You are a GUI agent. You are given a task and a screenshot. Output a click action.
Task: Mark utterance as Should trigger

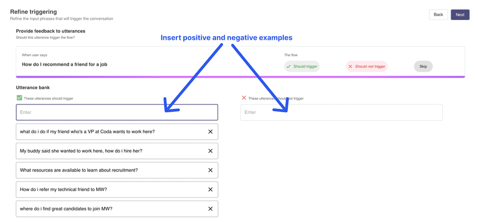coord(302,66)
